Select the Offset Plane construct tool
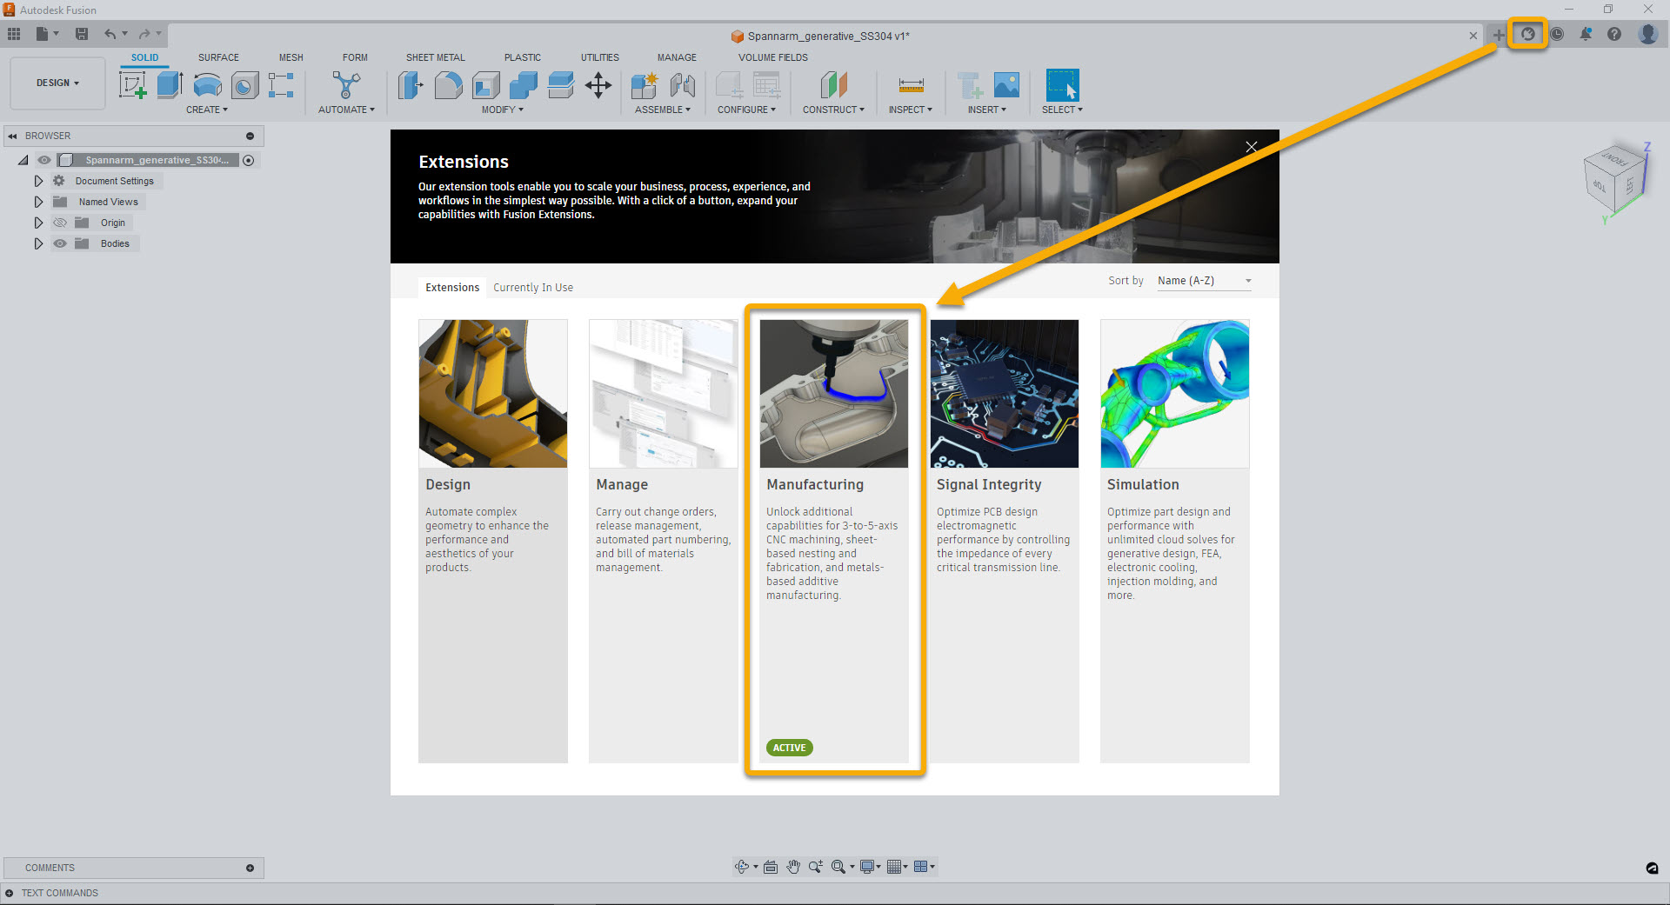The image size is (1670, 905). point(833,85)
